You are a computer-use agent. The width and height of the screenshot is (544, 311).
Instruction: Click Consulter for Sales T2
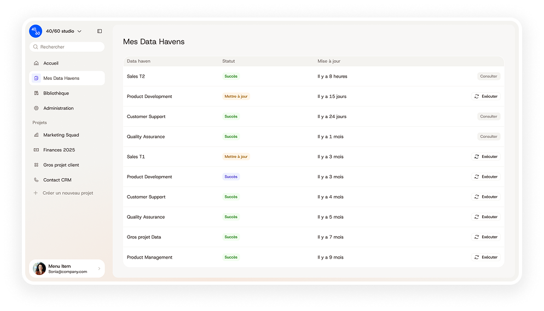(488, 77)
